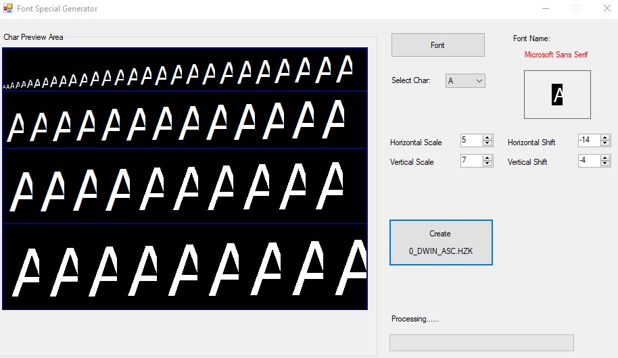Click the Horizontal Shift input field

click(x=588, y=140)
